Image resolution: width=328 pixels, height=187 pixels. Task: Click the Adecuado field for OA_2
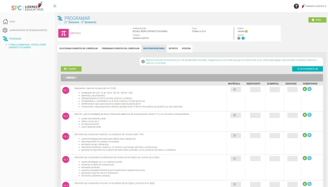coord(292,115)
